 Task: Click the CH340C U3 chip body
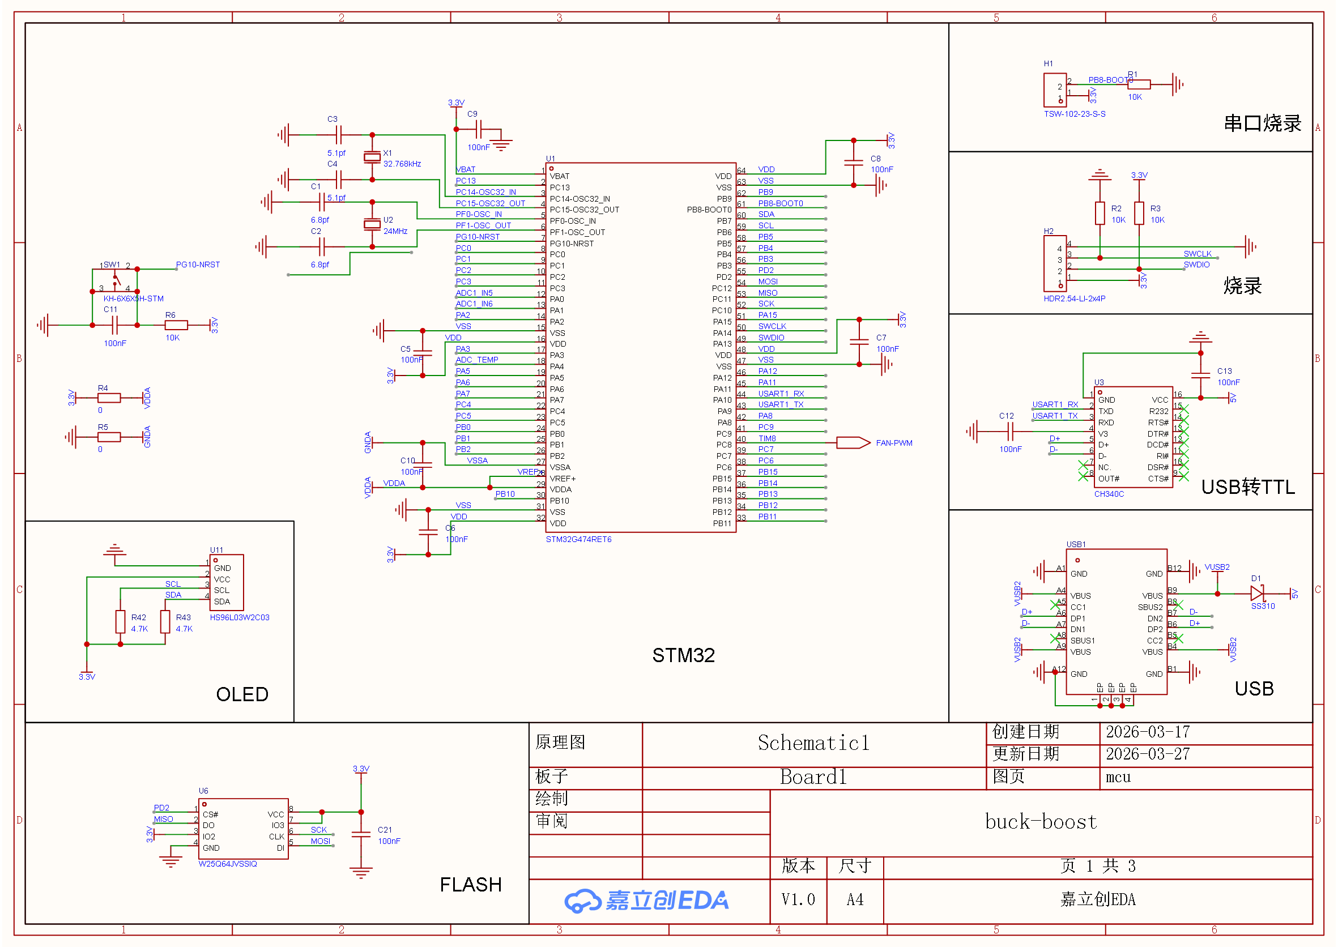pyautogui.click(x=1133, y=437)
